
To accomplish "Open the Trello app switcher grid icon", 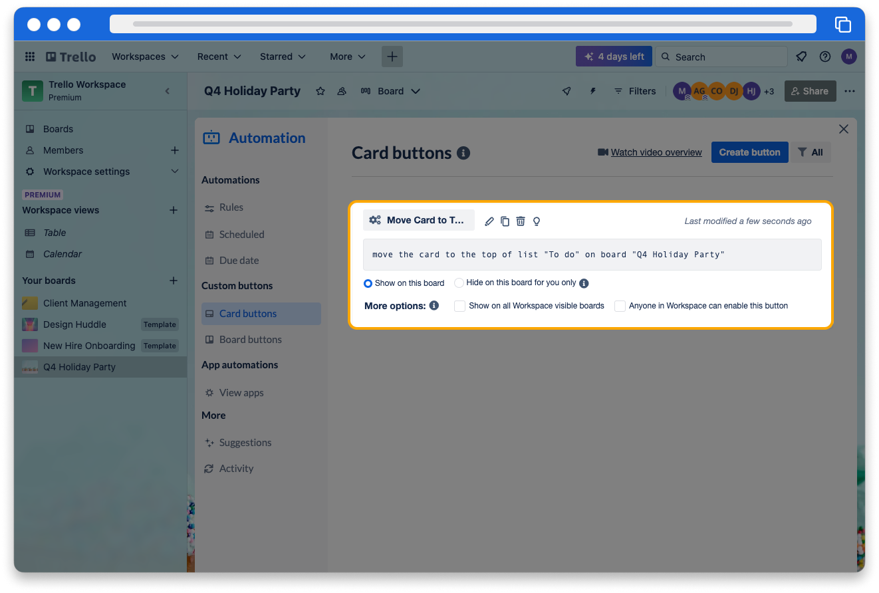I will click(x=29, y=57).
